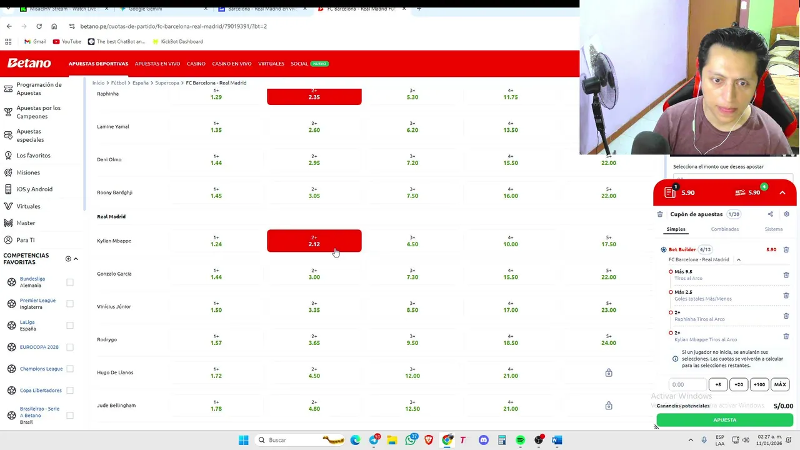Screen dimensions: 800x450
Task: Click info icon beside player notice
Action: pyautogui.click(x=675, y=359)
